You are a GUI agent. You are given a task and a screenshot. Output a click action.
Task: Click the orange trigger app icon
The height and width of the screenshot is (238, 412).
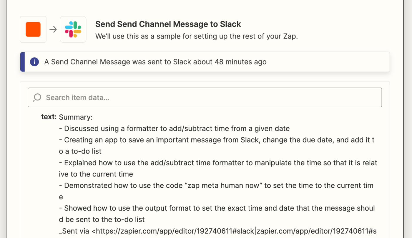coord(33,29)
